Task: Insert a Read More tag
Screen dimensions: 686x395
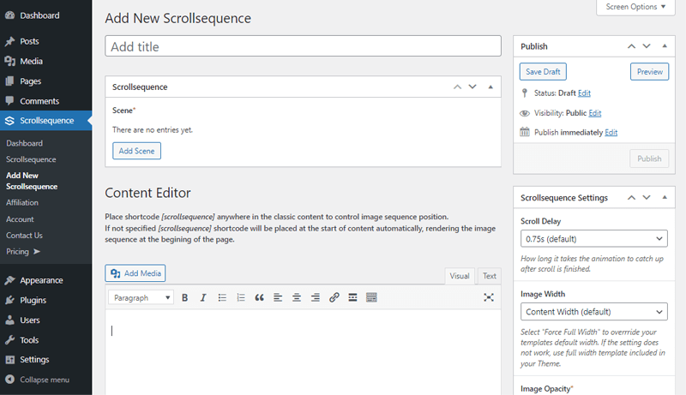Action: click(352, 297)
